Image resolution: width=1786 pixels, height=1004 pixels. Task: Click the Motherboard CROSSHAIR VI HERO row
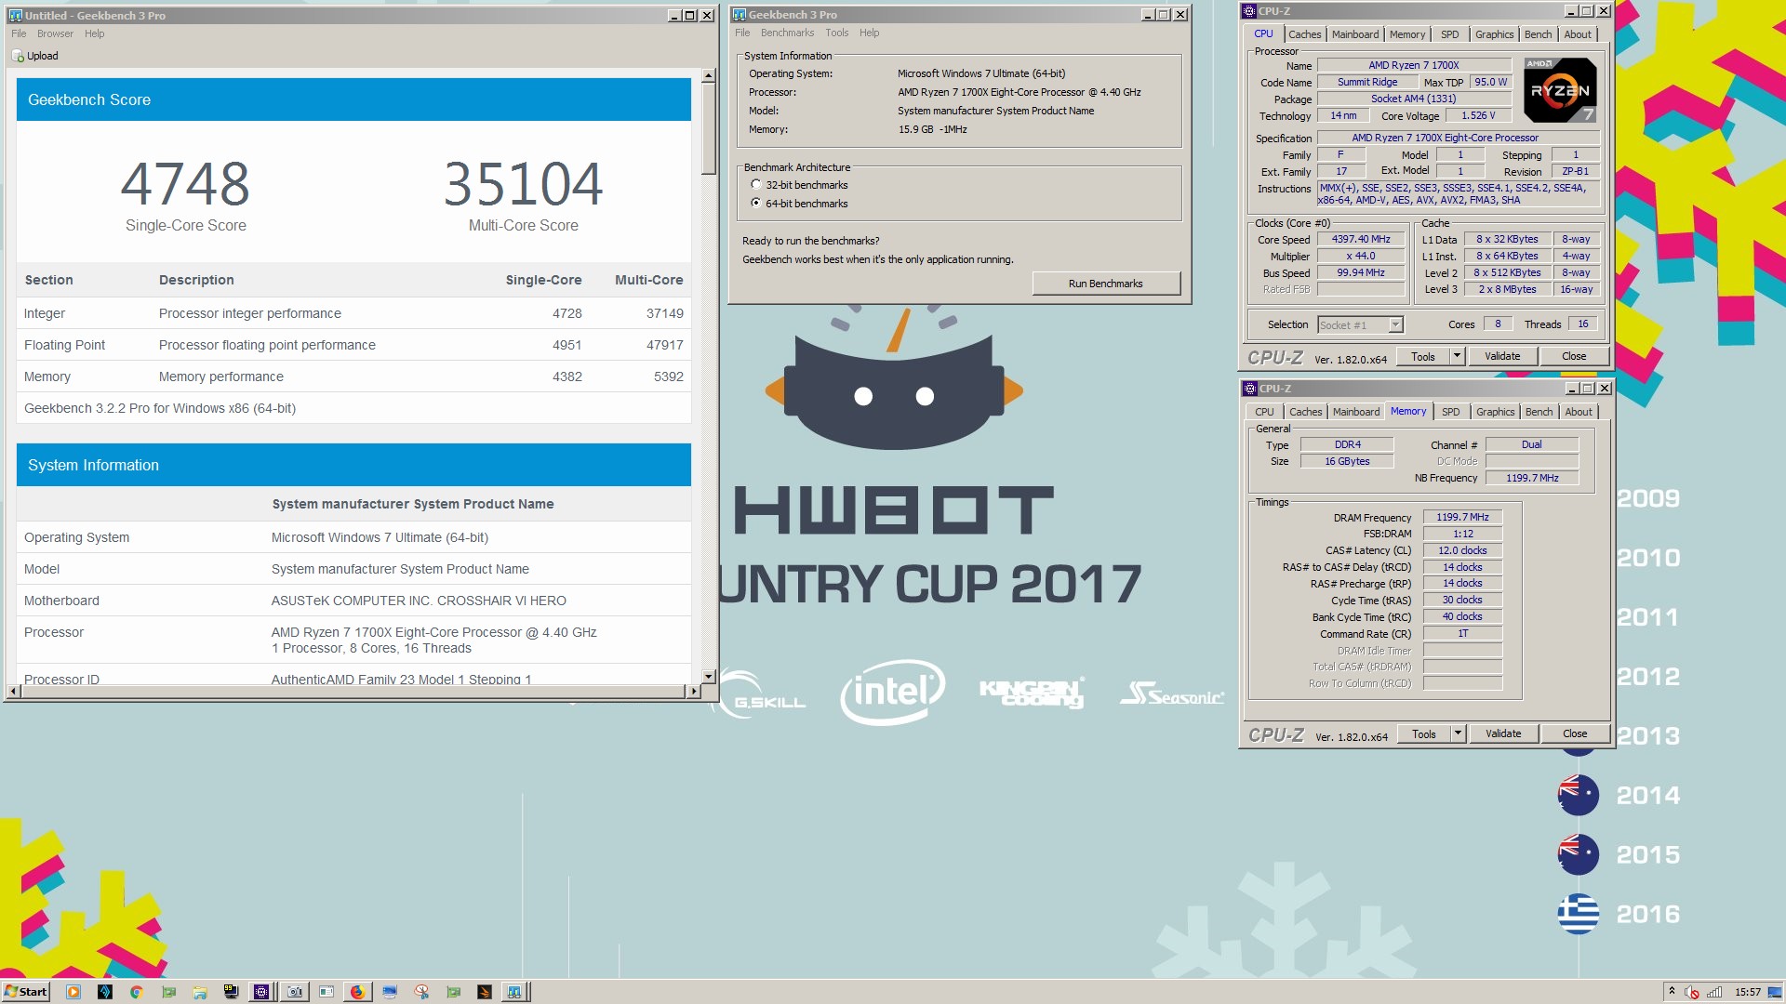pyautogui.click(x=353, y=601)
